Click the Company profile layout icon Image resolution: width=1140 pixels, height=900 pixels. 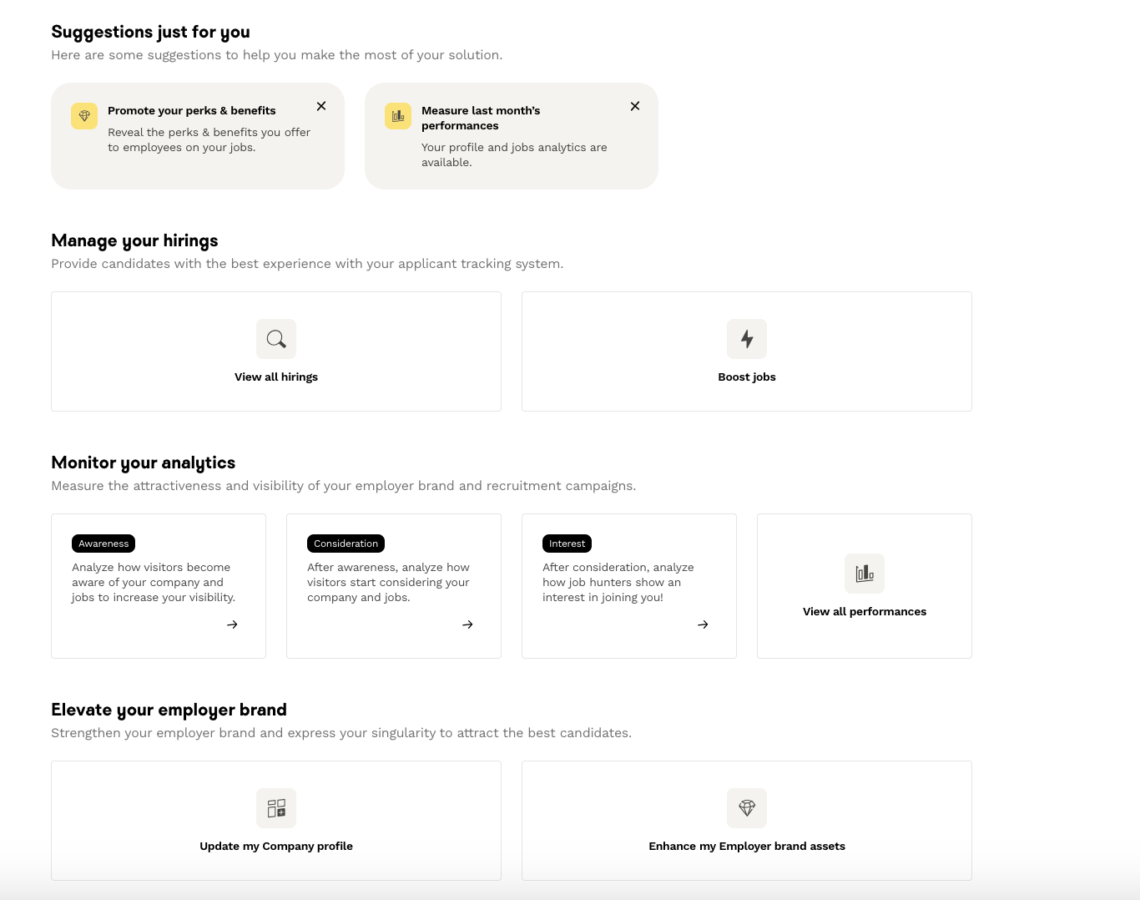(x=276, y=808)
